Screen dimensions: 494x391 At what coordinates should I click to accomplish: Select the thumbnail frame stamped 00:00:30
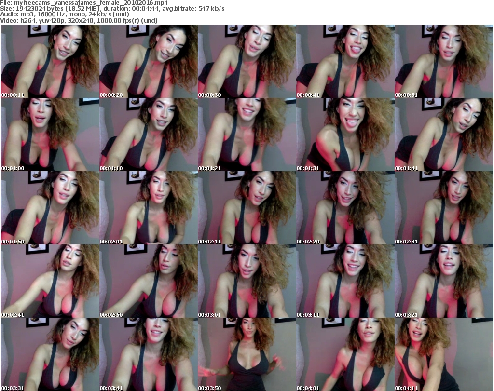point(247,61)
